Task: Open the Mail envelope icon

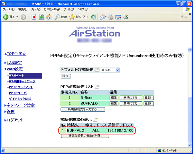Action: click(x=102, y=17)
